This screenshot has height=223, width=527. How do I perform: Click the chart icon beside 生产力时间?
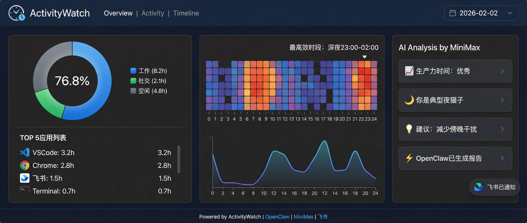409,71
